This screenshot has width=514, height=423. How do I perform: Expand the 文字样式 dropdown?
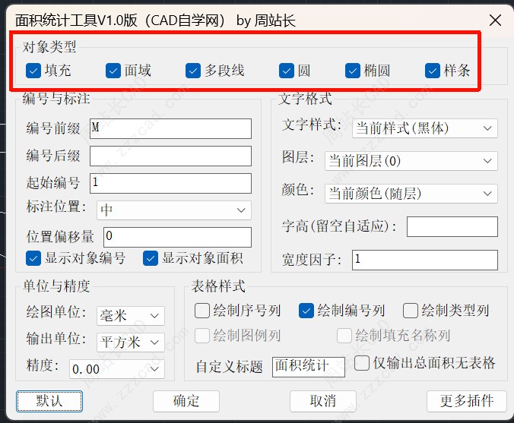point(425,128)
